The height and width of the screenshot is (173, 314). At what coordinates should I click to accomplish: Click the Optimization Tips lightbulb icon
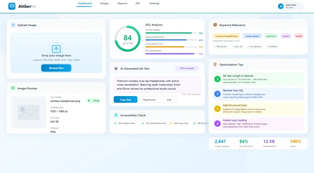click(215, 64)
